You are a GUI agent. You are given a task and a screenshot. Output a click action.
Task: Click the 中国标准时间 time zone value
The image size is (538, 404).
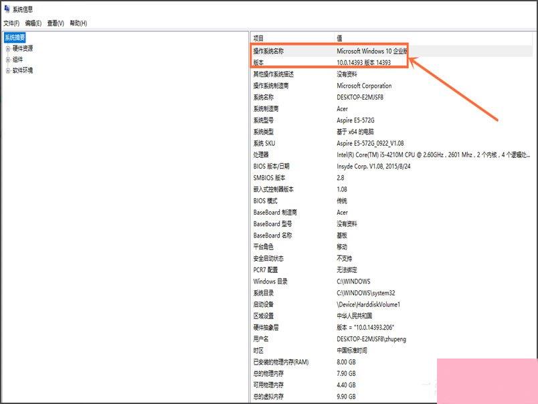352,350
